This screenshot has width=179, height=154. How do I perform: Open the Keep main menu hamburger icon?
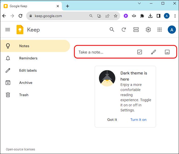click(8, 30)
